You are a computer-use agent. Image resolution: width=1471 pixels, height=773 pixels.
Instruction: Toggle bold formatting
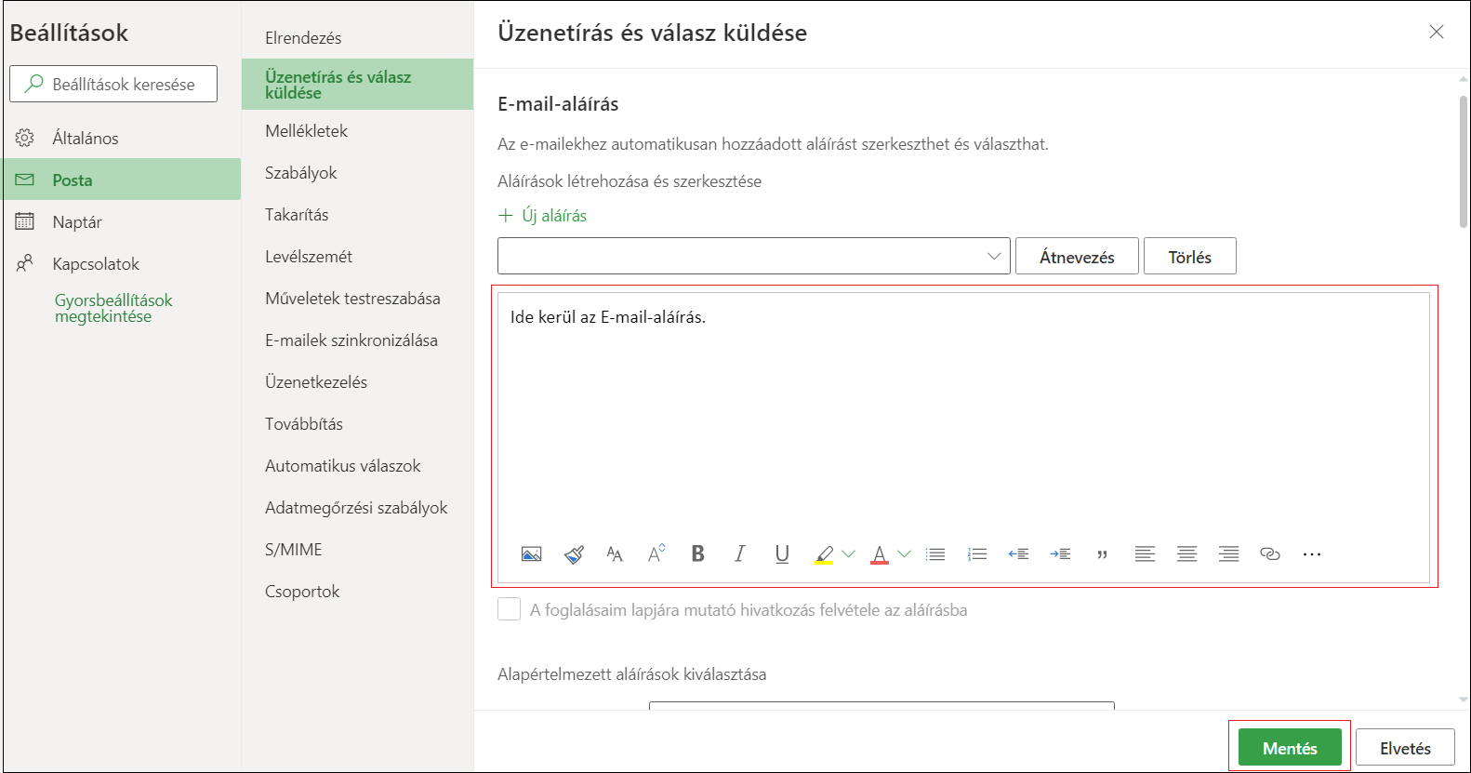(x=698, y=554)
